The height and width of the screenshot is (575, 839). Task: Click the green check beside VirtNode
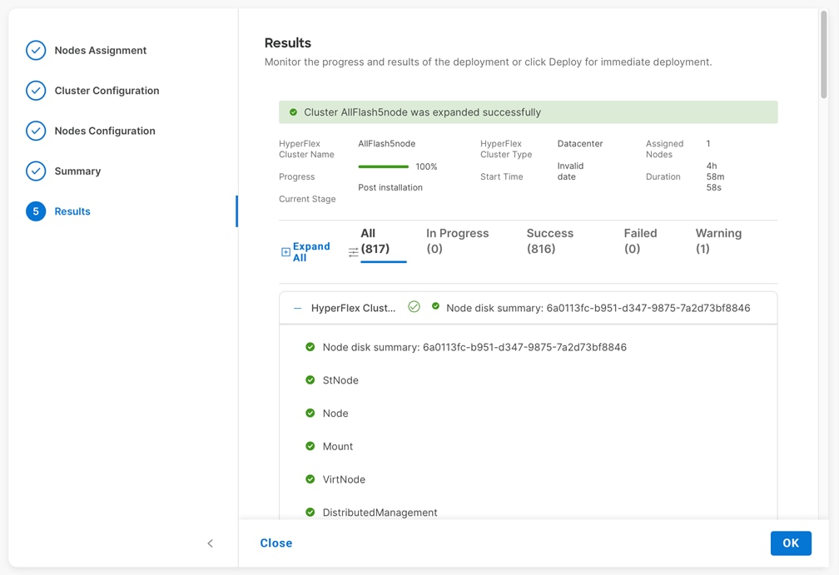point(310,479)
